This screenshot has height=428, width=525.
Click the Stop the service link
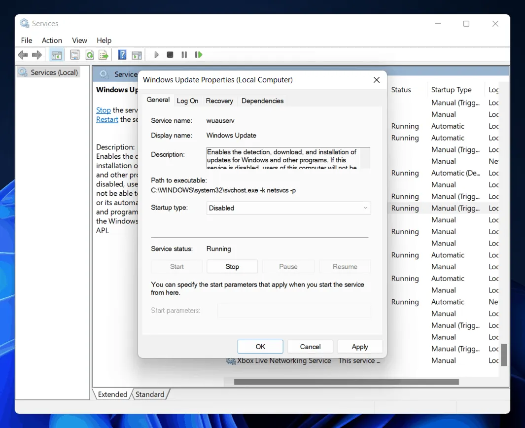[x=103, y=110]
